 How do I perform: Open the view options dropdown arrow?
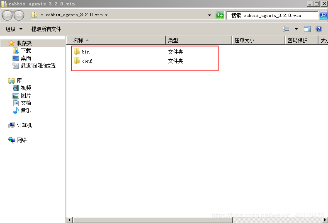(296, 29)
